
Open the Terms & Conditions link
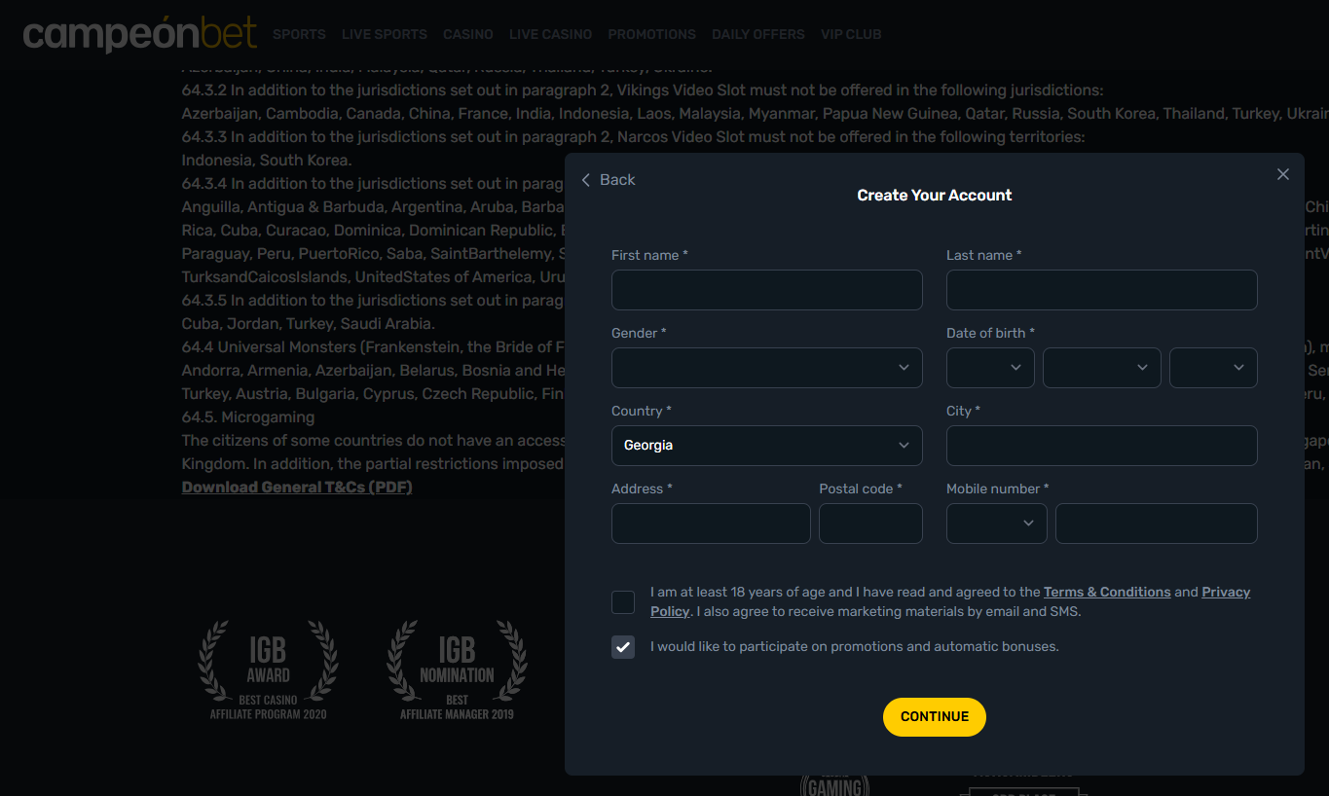tap(1106, 592)
